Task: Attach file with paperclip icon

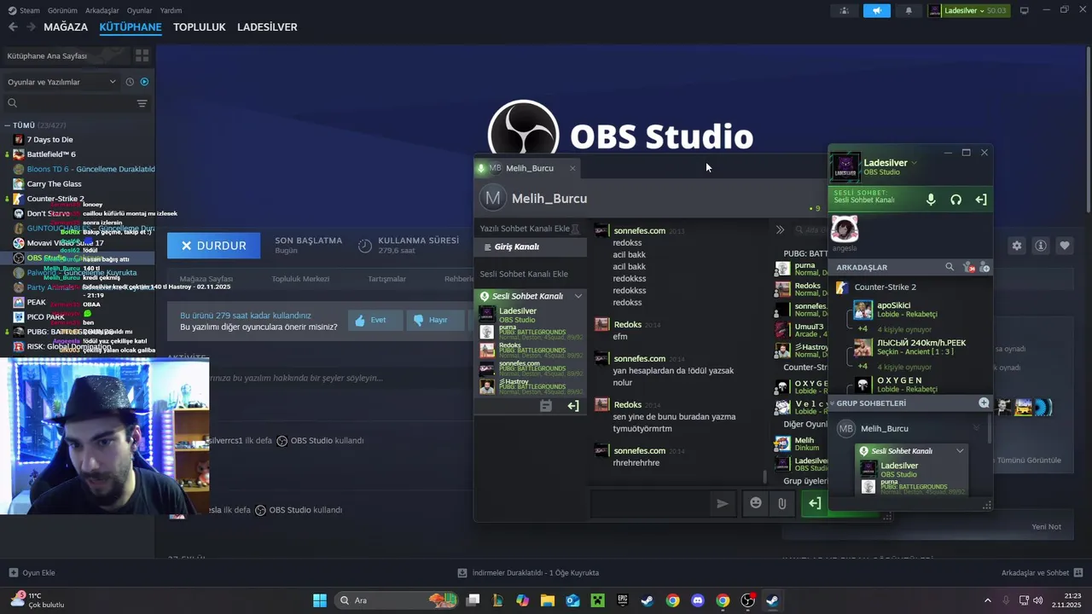Action: coord(781,503)
